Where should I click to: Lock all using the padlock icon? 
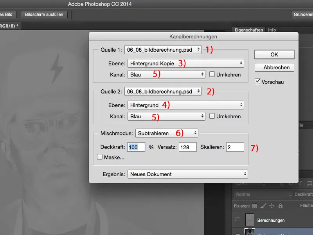click(x=281, y=206)
